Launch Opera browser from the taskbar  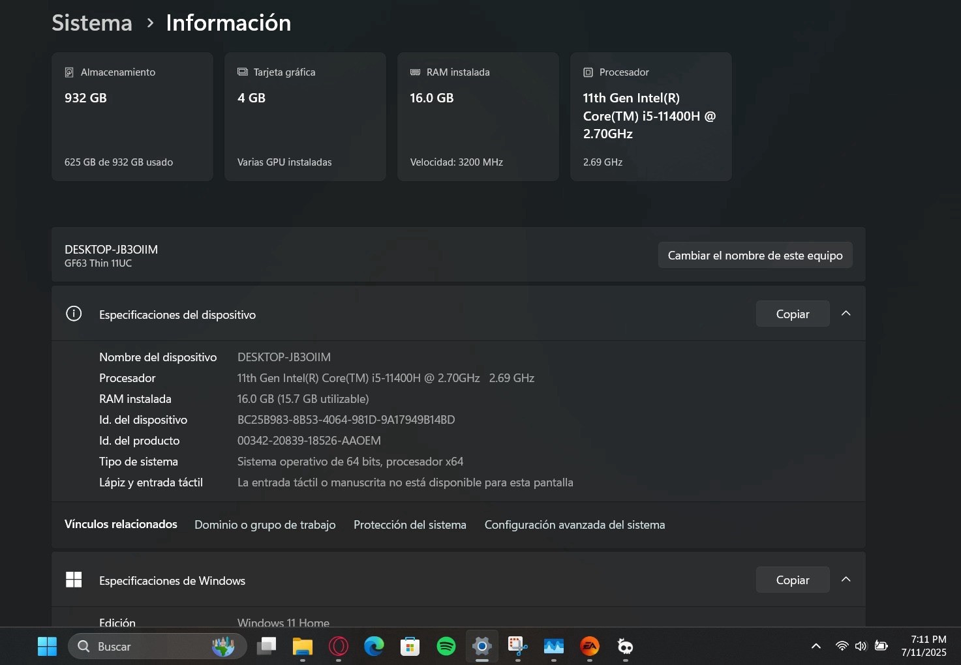click(339, 646)
